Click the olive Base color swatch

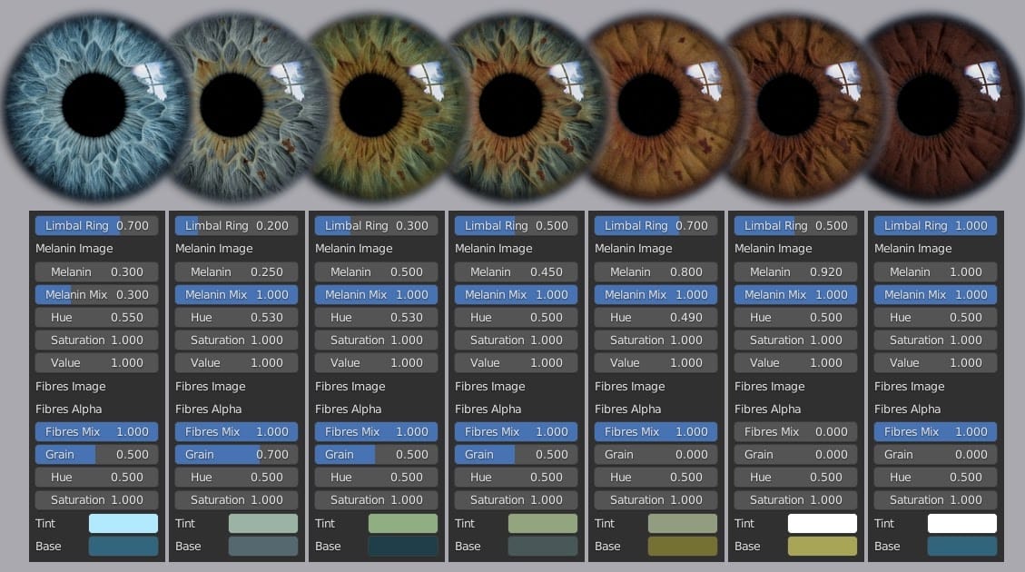682,546
